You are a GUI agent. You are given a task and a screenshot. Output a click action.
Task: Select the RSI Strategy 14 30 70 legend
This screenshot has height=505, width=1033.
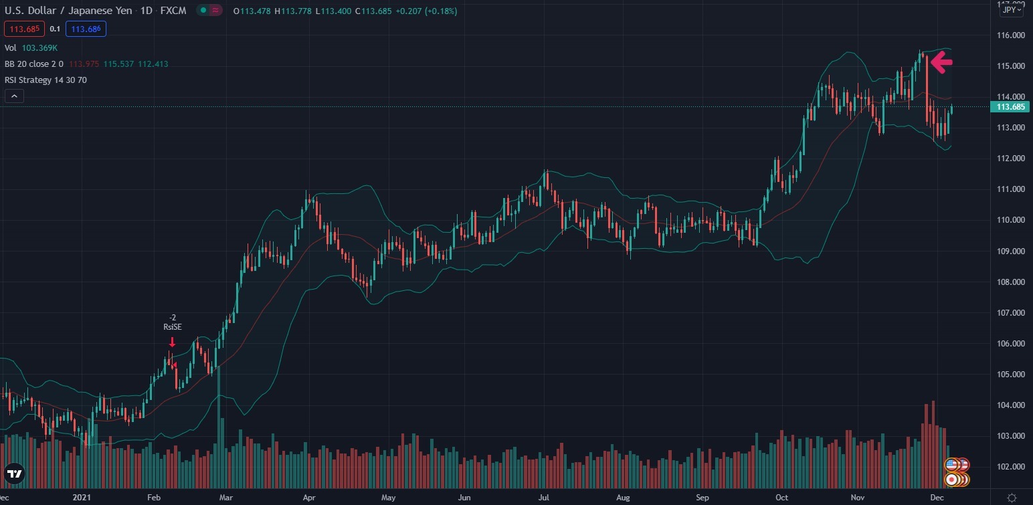click(45, 80)
